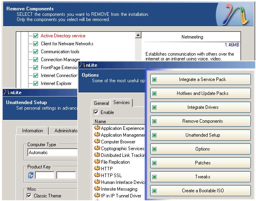Click the gear icon beside Intersite Messaging
256x201 pixels.
pyautogui.click(x=97, y=188)
